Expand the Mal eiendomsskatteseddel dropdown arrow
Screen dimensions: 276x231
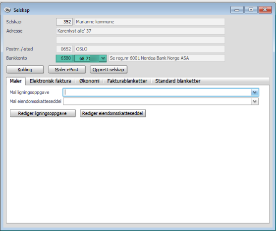tap(255, 101)
